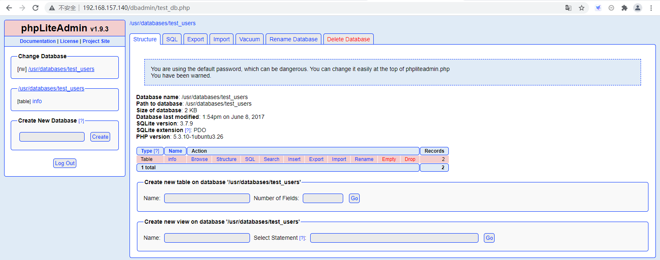660x260 pixels.
Task: Click the insecure-site warning icon
Action: pyautogui.click(x=52, y=8)
